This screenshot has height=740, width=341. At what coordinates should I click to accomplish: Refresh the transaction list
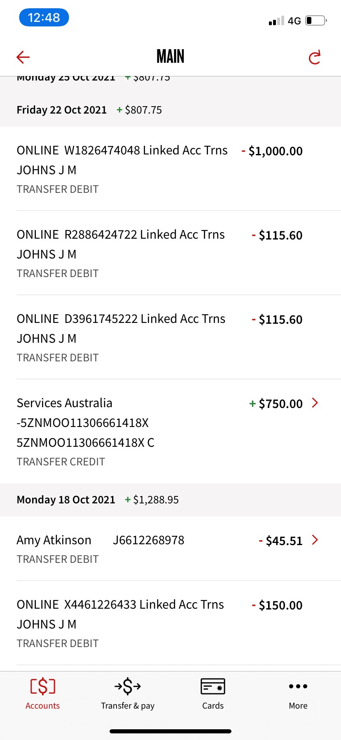click(x=315, y=57)
